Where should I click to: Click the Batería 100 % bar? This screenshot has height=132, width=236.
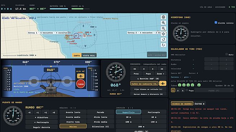(x=59, y=9)
